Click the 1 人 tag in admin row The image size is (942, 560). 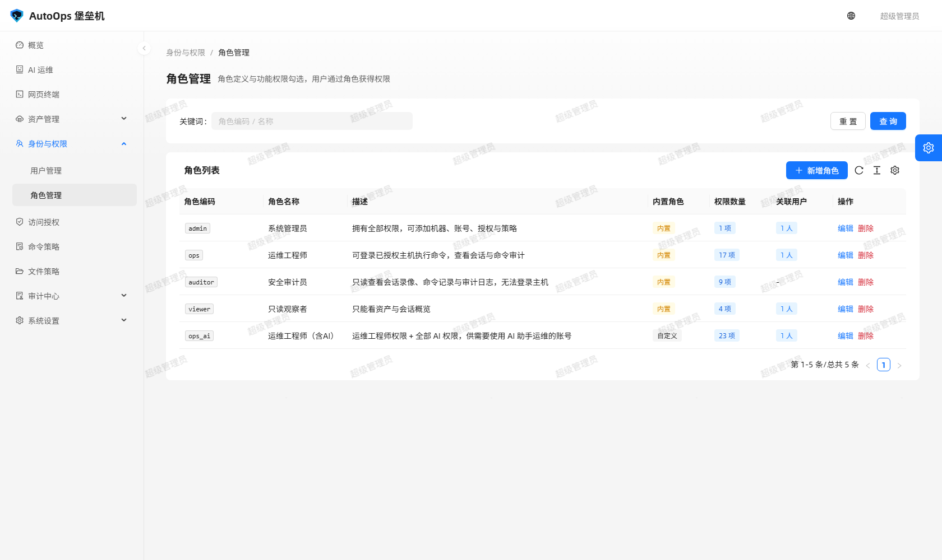[787, 228]
